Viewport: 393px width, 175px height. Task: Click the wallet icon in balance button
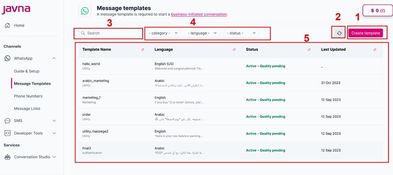pos(383,11)
